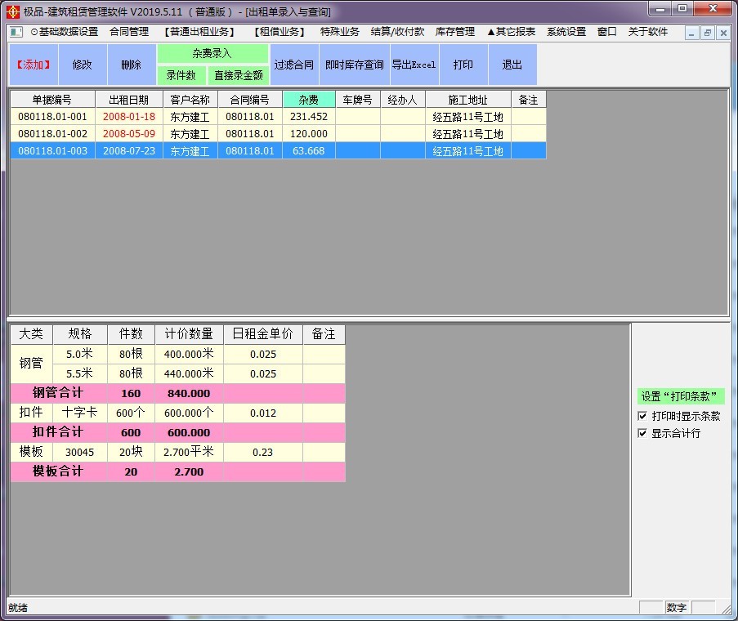The image size is (738, 621).
Task: Click the green 设置"打印条款" button
Action: (x=681, y=396)
